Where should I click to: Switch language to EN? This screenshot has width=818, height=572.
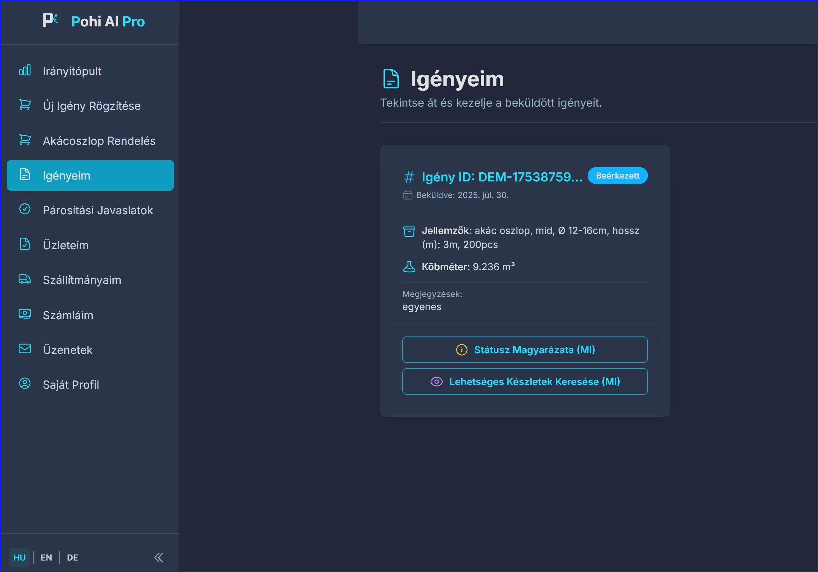46,557
